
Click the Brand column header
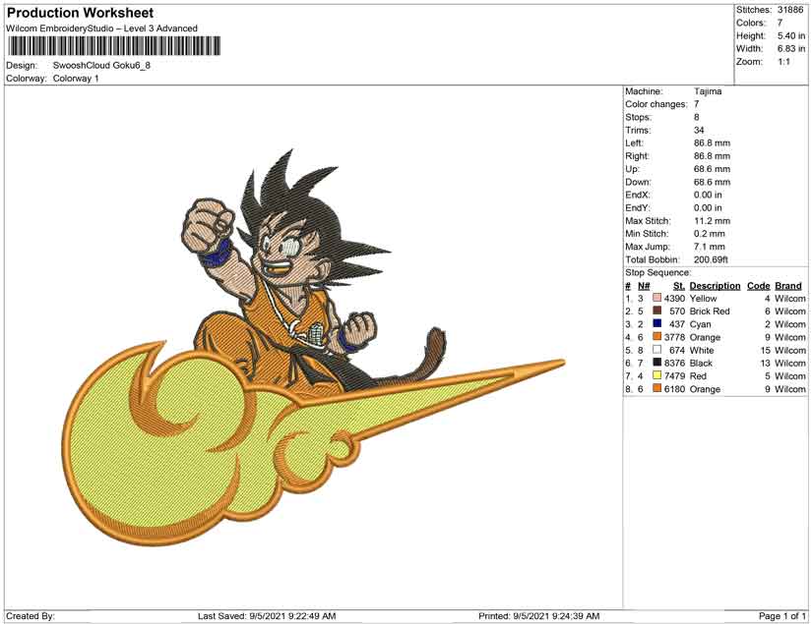(x=788, y=286)
